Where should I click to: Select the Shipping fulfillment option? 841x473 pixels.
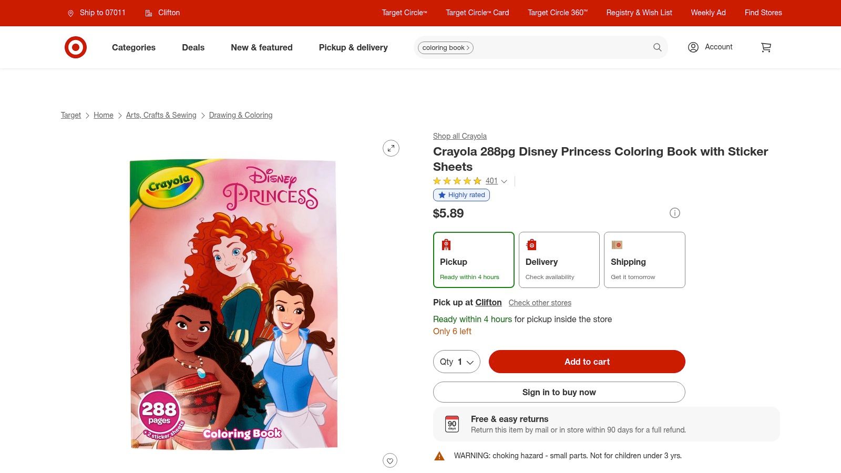pyautogui.click(x=644, y=260)
